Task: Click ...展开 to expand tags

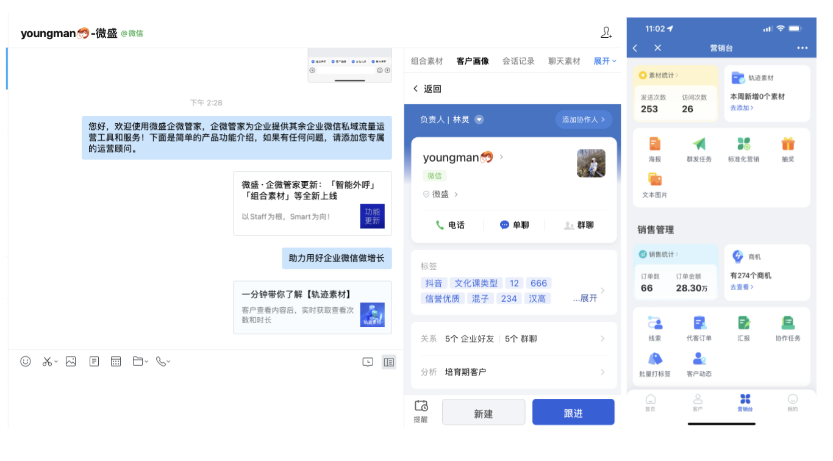Action: tap(585, 298)
